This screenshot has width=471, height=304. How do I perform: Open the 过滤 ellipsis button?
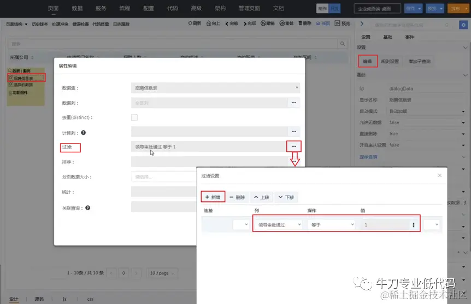tap(294, 146)
